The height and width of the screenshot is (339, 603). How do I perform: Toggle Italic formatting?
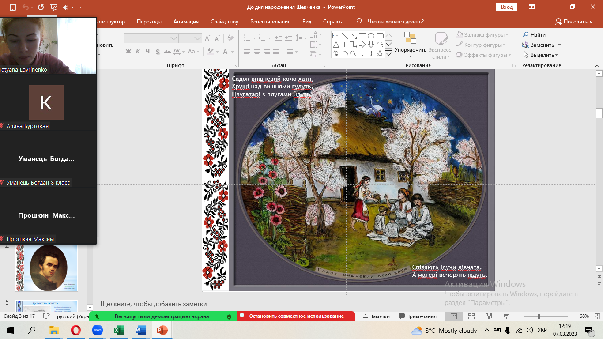click(x=138, y=52)
